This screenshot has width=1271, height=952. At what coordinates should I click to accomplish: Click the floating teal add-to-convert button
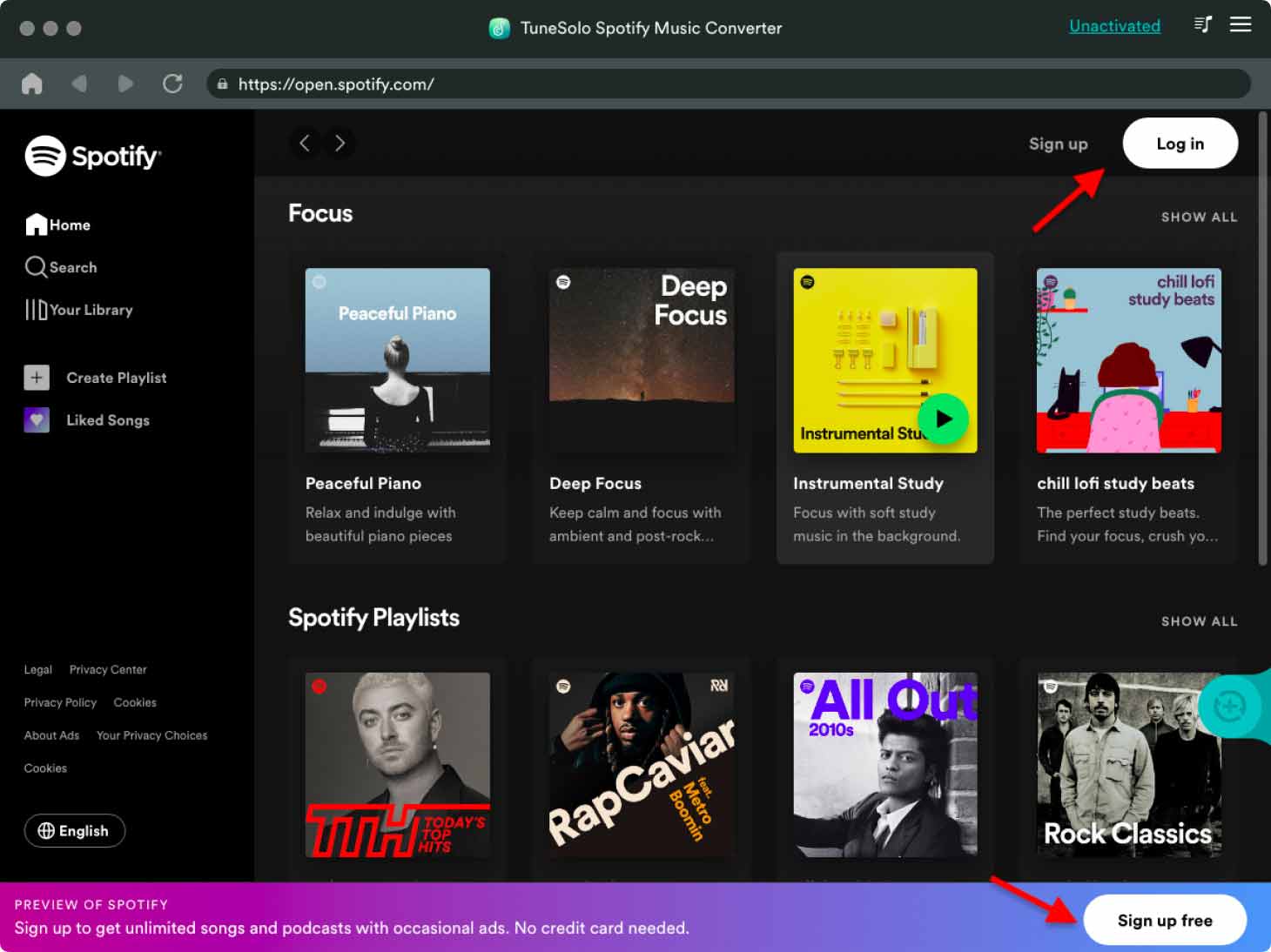(x=1230, y=707)
